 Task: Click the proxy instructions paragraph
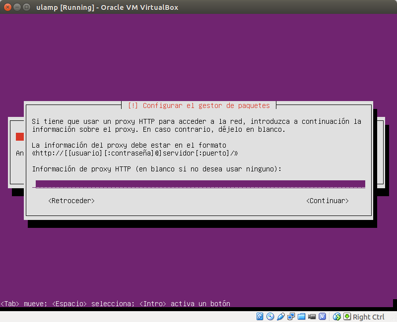point(198,125)
